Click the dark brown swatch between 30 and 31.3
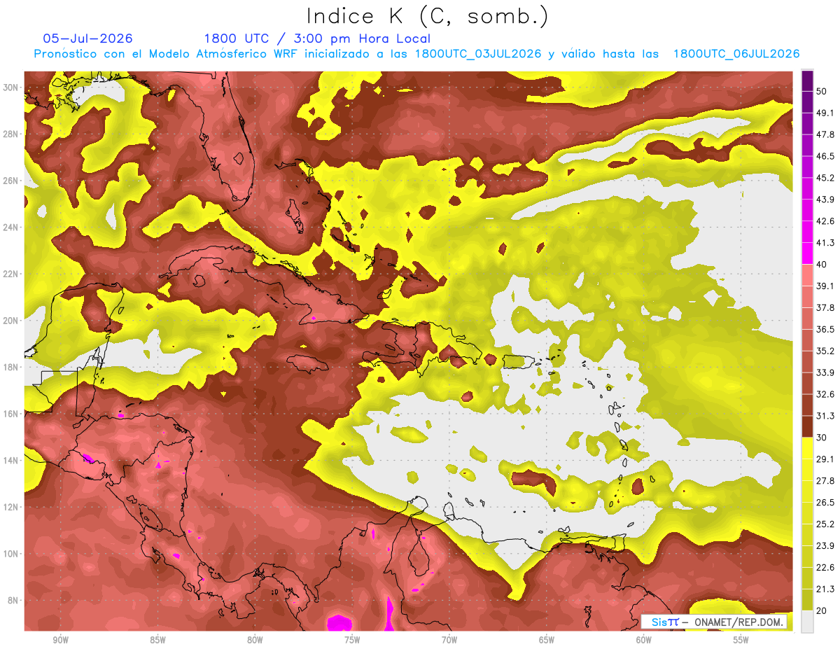 pyautogui.click(x=807, y=426)
